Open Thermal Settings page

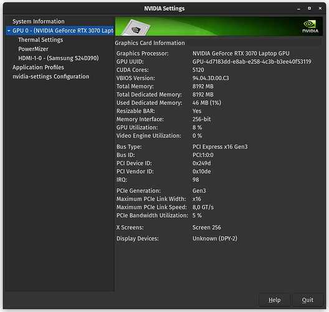click(41, 40)
